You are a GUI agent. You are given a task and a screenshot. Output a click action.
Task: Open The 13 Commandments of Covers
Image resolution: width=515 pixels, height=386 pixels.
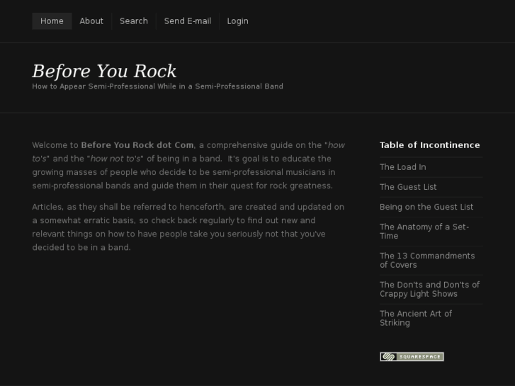[427, 260]
